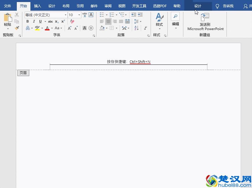
Task: Apply bold formatting with the B icon
Action: point(28,21)
